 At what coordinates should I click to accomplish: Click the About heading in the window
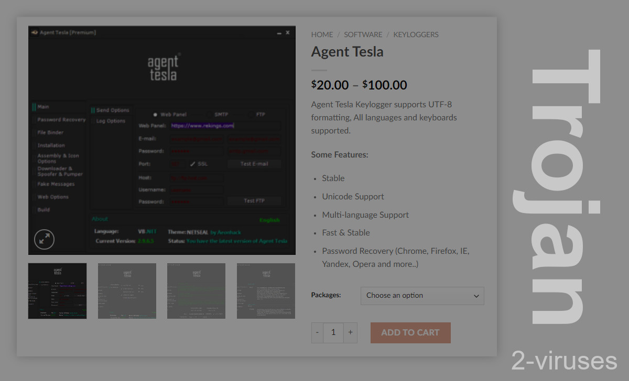(100, 219)
